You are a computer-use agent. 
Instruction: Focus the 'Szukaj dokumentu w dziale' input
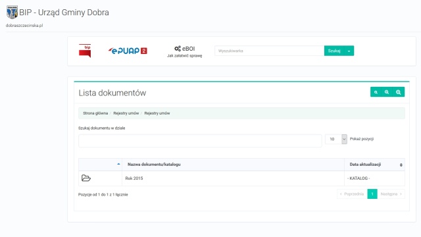pos(200,141)
